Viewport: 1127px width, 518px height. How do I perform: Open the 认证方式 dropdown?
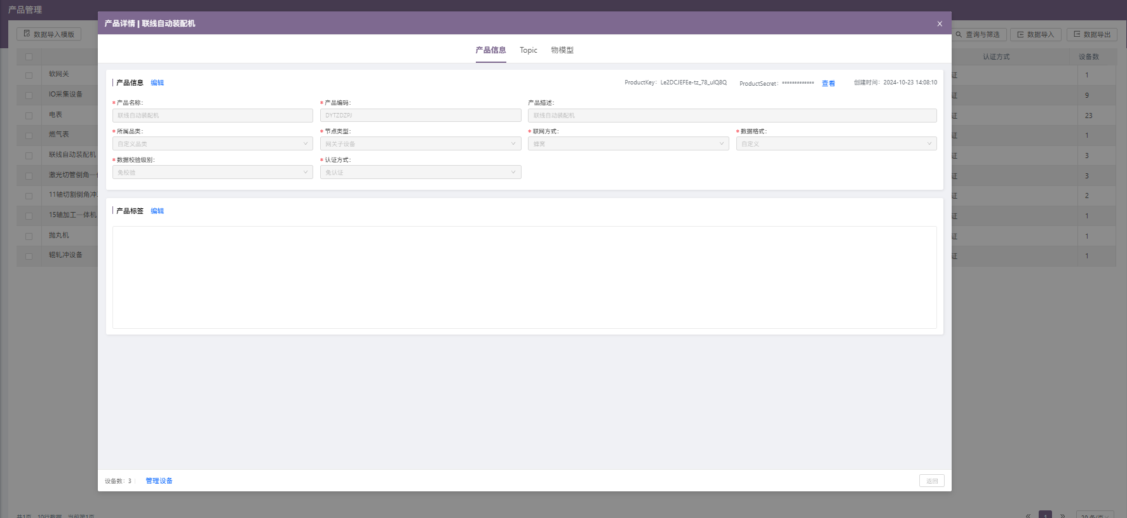pos(420,173)
